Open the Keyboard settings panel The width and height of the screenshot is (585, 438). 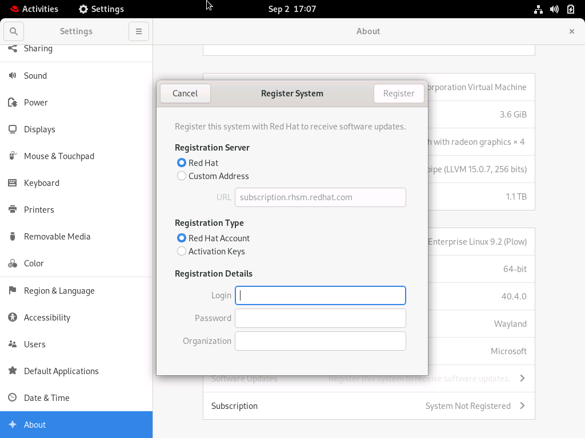[x=76, y=183]
